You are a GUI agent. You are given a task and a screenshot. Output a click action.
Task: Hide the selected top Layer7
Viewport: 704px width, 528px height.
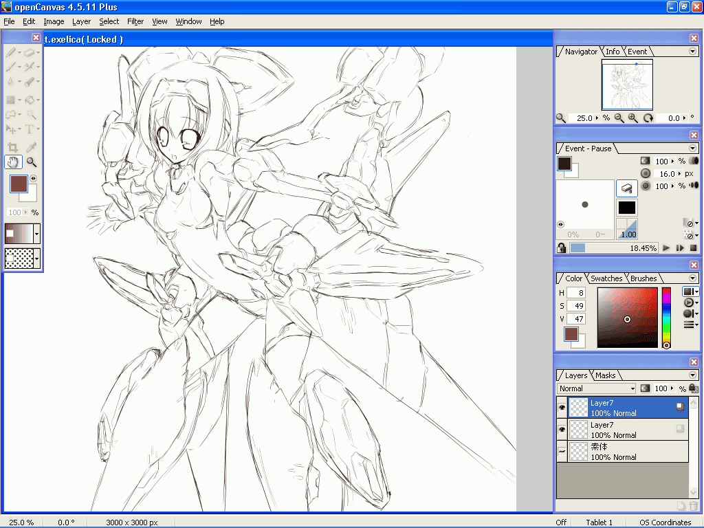coord(562,408)
